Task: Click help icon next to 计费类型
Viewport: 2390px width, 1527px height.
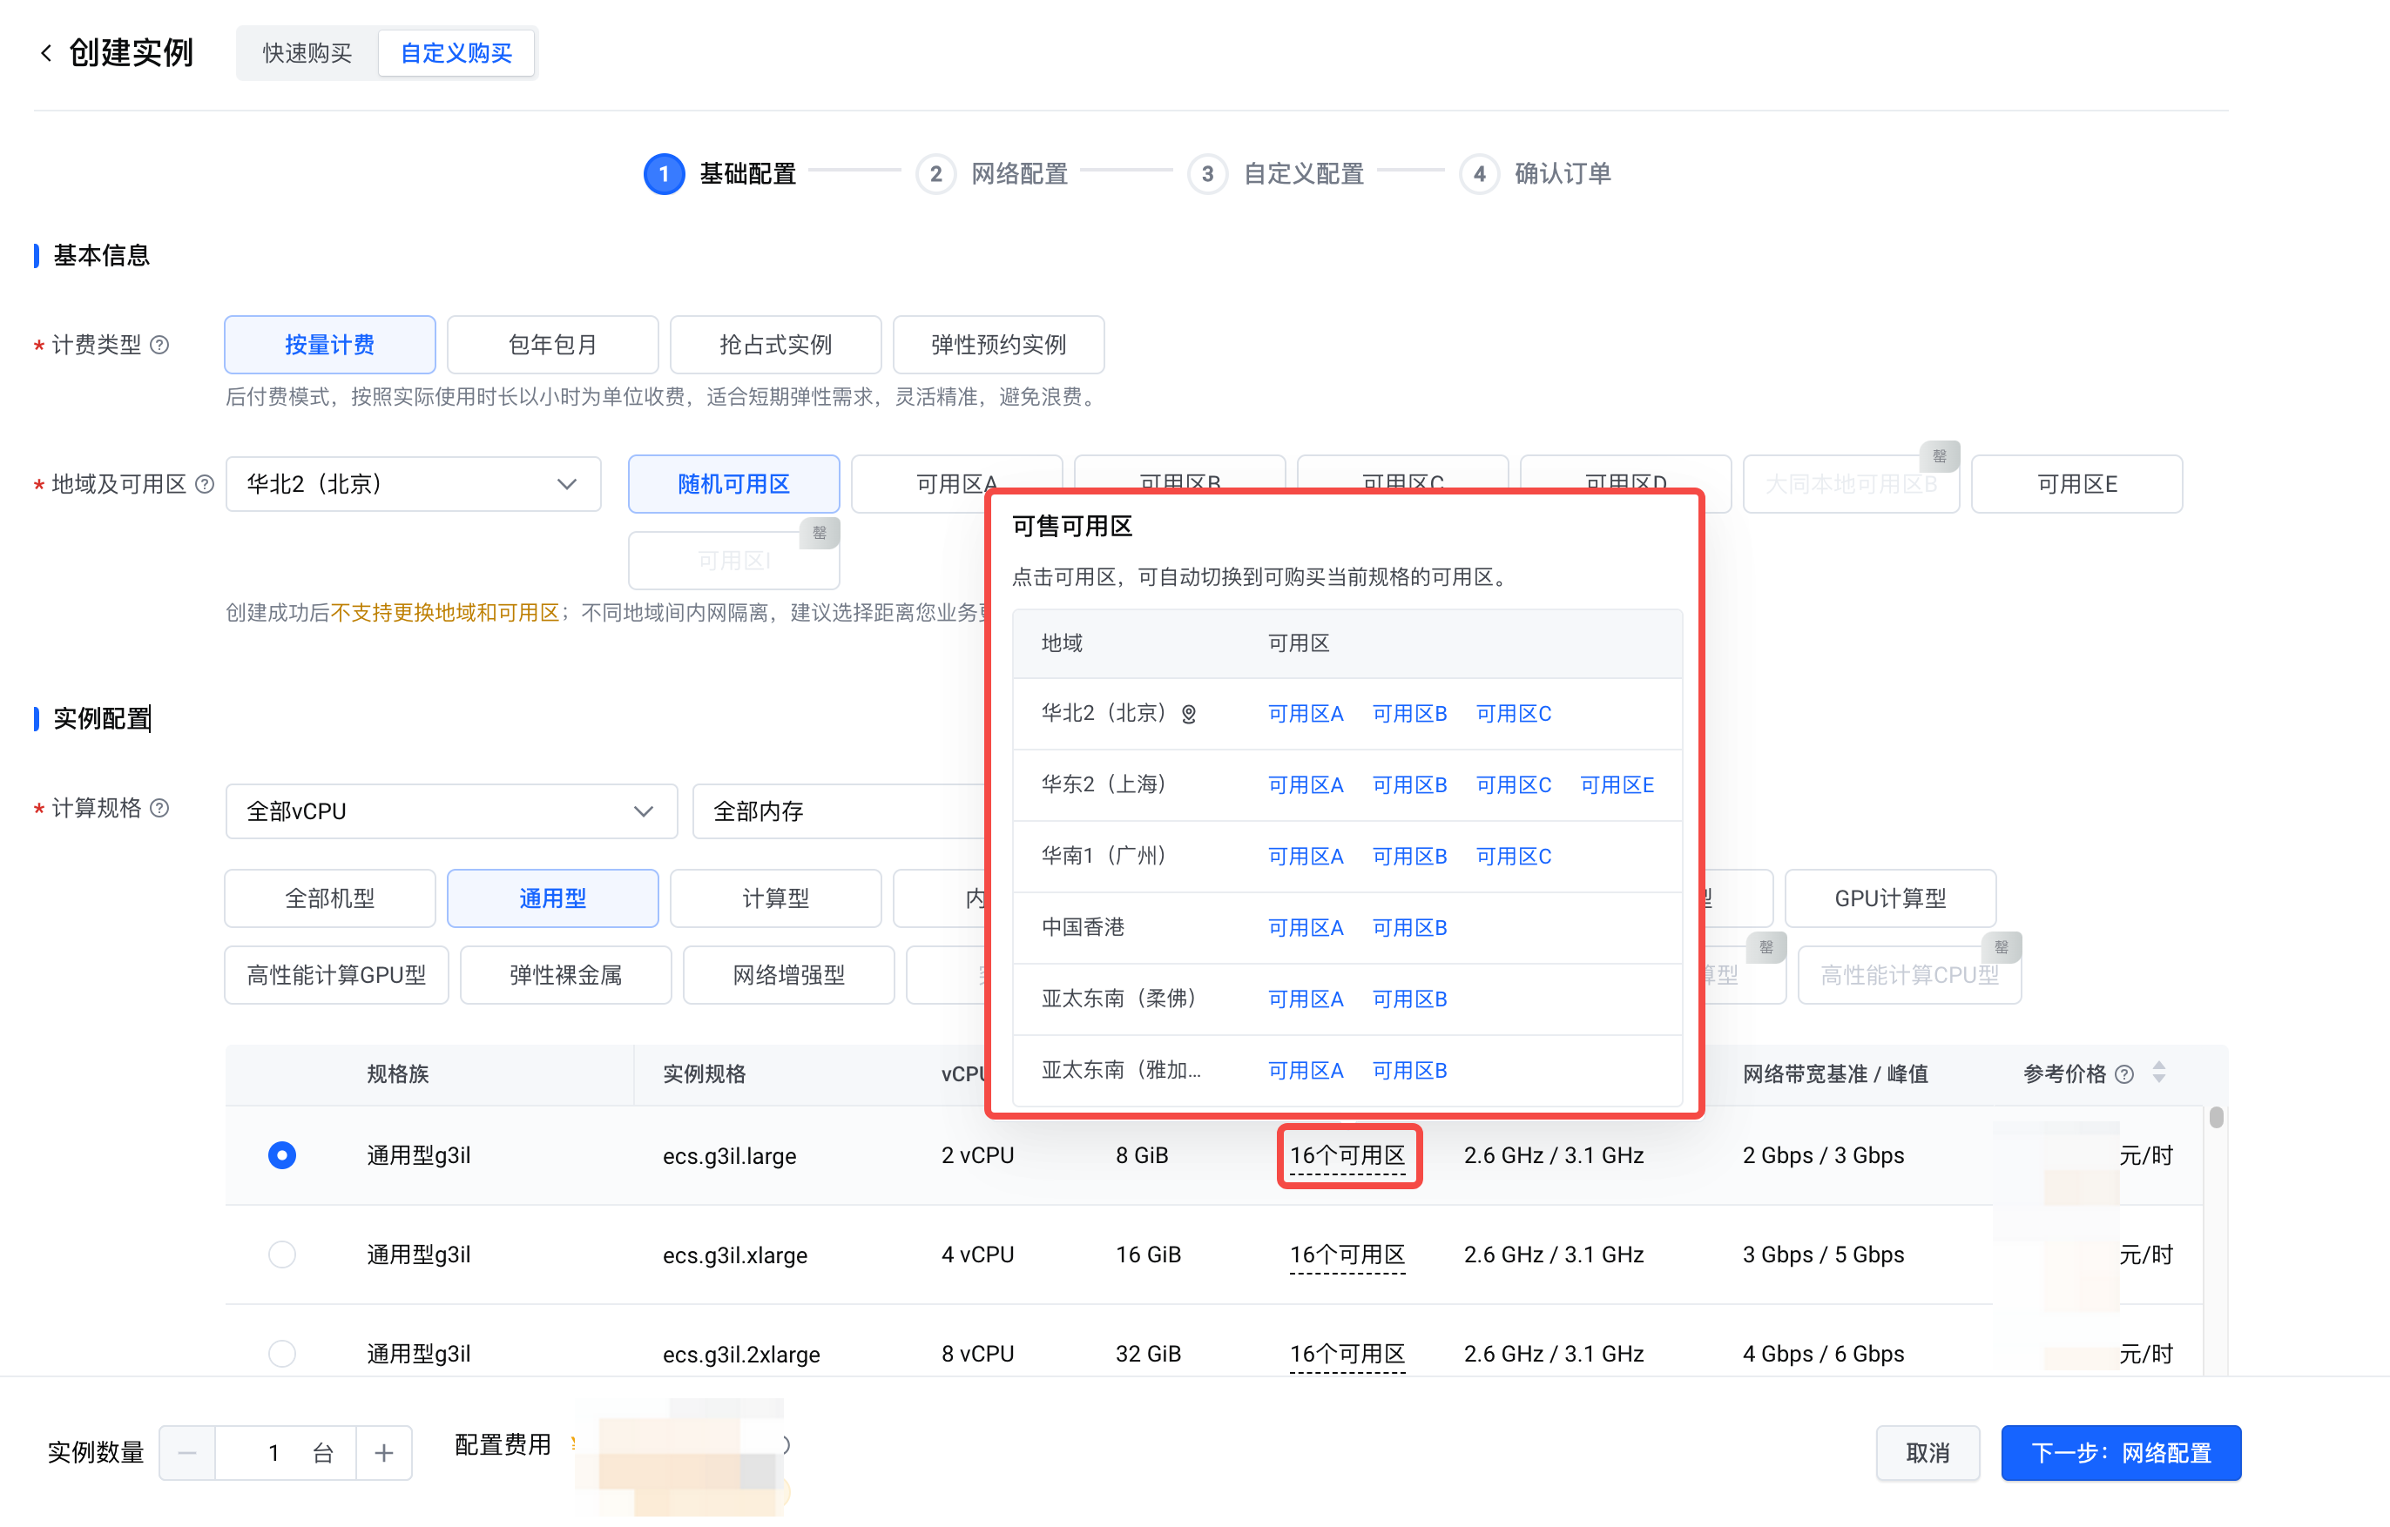Action: (x=159, y=344)
